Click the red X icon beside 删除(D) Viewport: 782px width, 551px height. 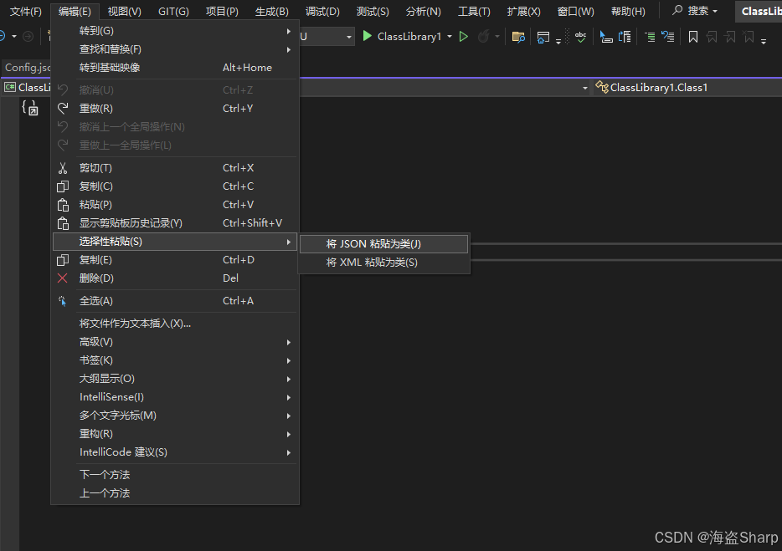(x=62, y=278)
